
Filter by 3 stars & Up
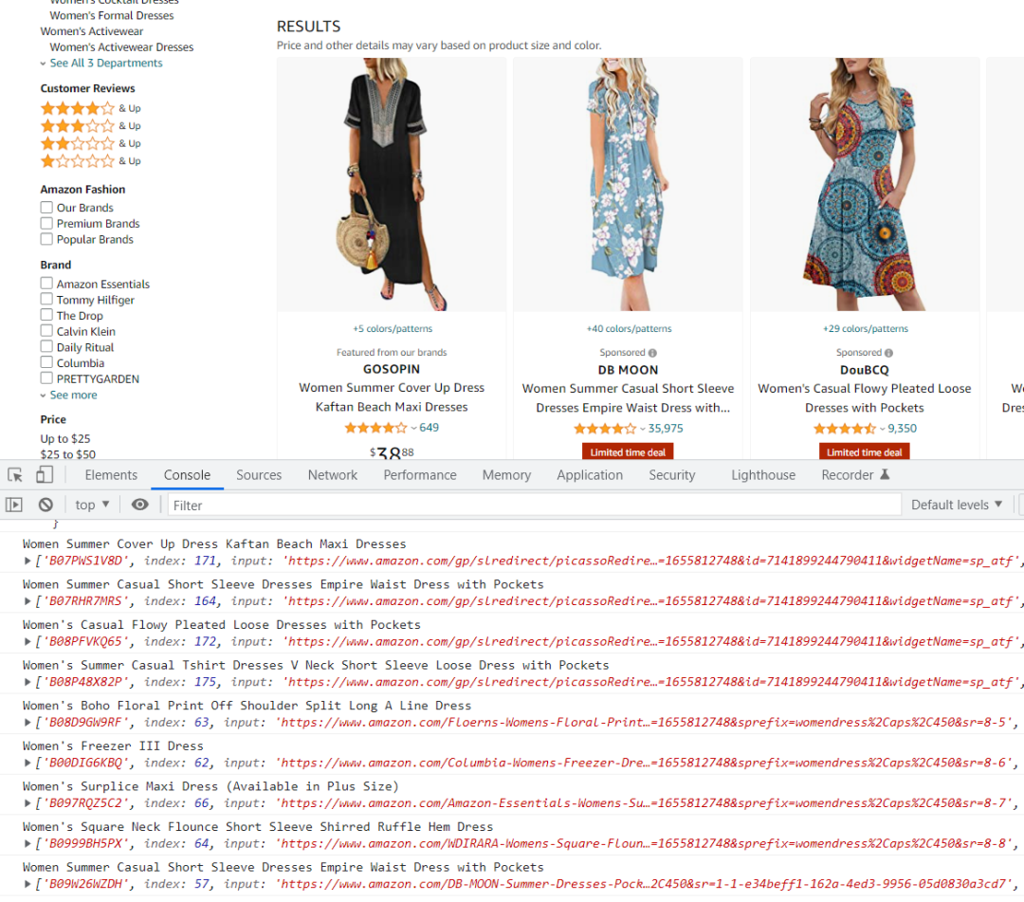90,126
